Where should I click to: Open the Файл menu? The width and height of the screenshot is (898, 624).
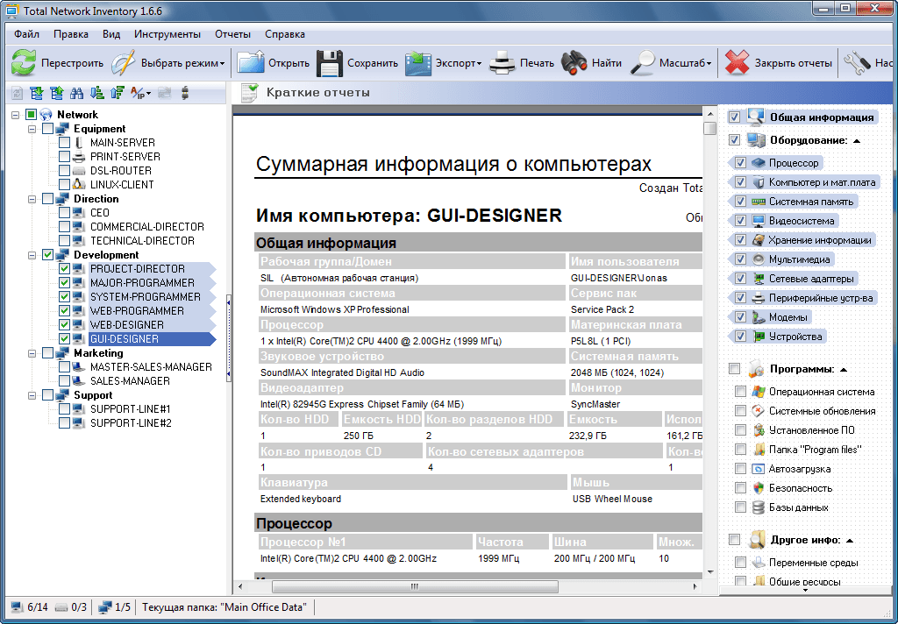(x=26, y=34)
